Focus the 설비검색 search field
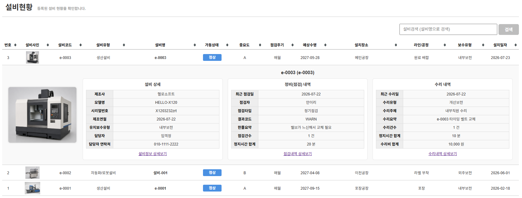 (x=448, y=29)
